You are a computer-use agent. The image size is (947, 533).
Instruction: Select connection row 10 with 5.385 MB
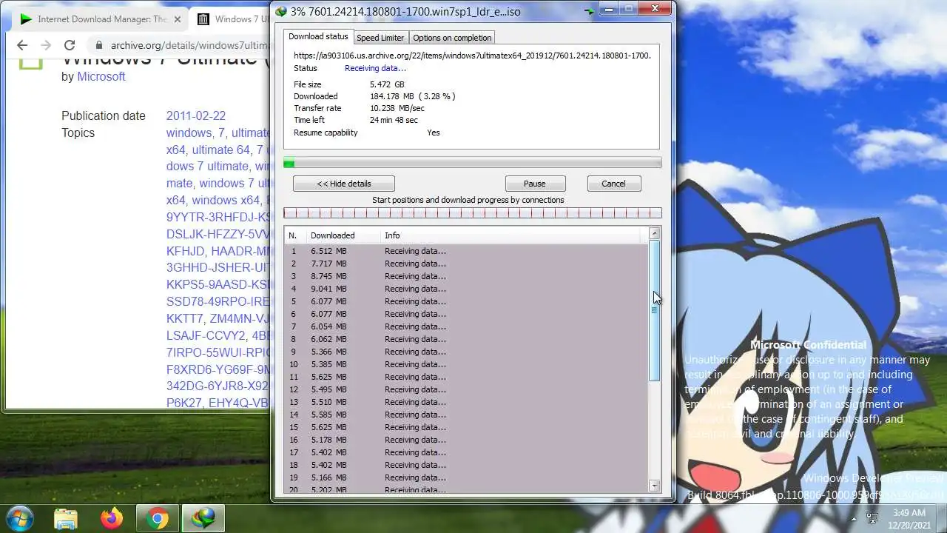tap(466, 364)
